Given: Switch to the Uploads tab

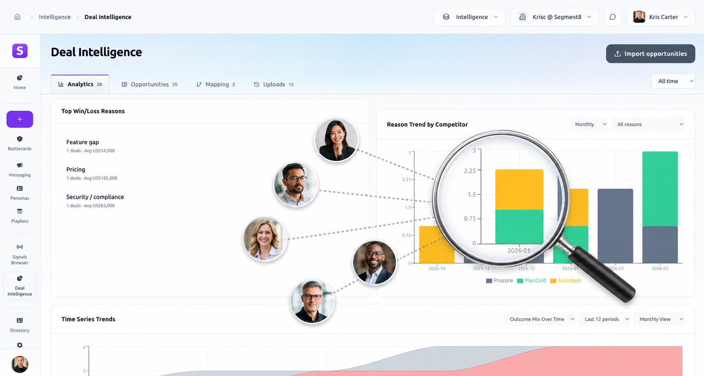Looking at the screenshot, I should 274,84.
